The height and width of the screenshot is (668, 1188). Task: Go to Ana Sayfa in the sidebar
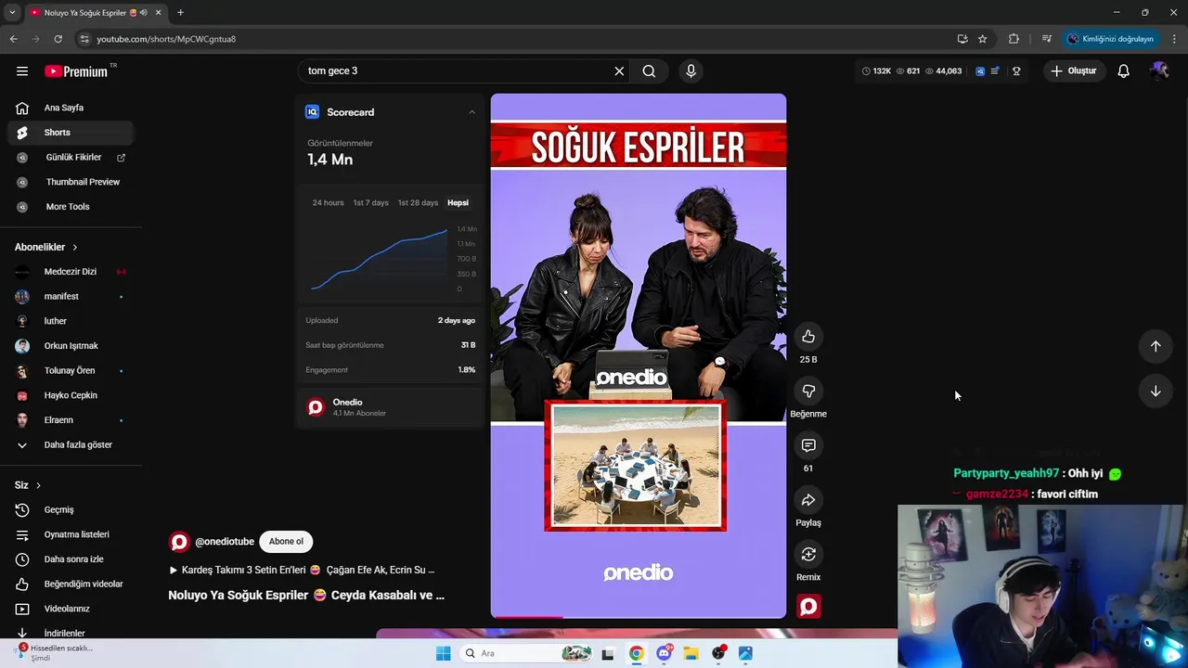[71, 108]
